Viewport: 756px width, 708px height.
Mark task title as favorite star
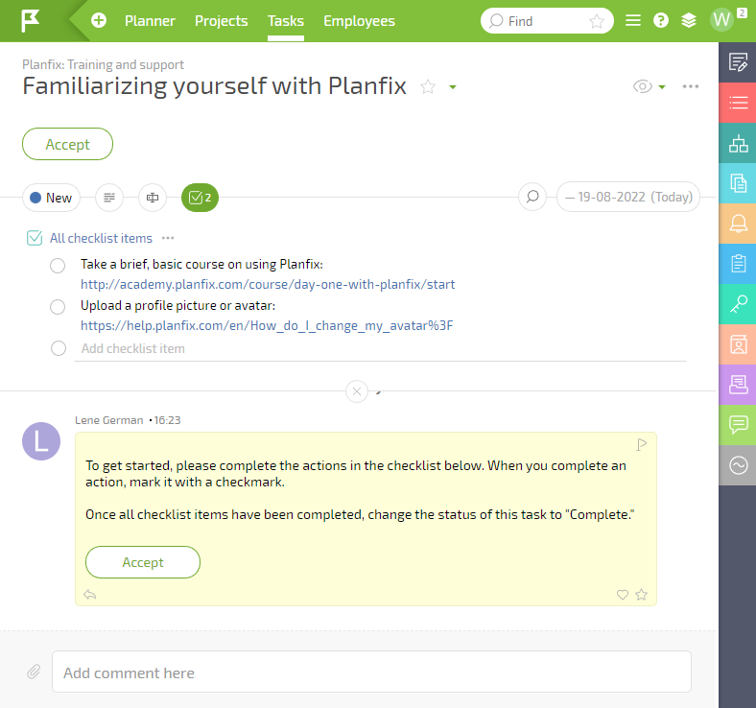pos(428,87)
